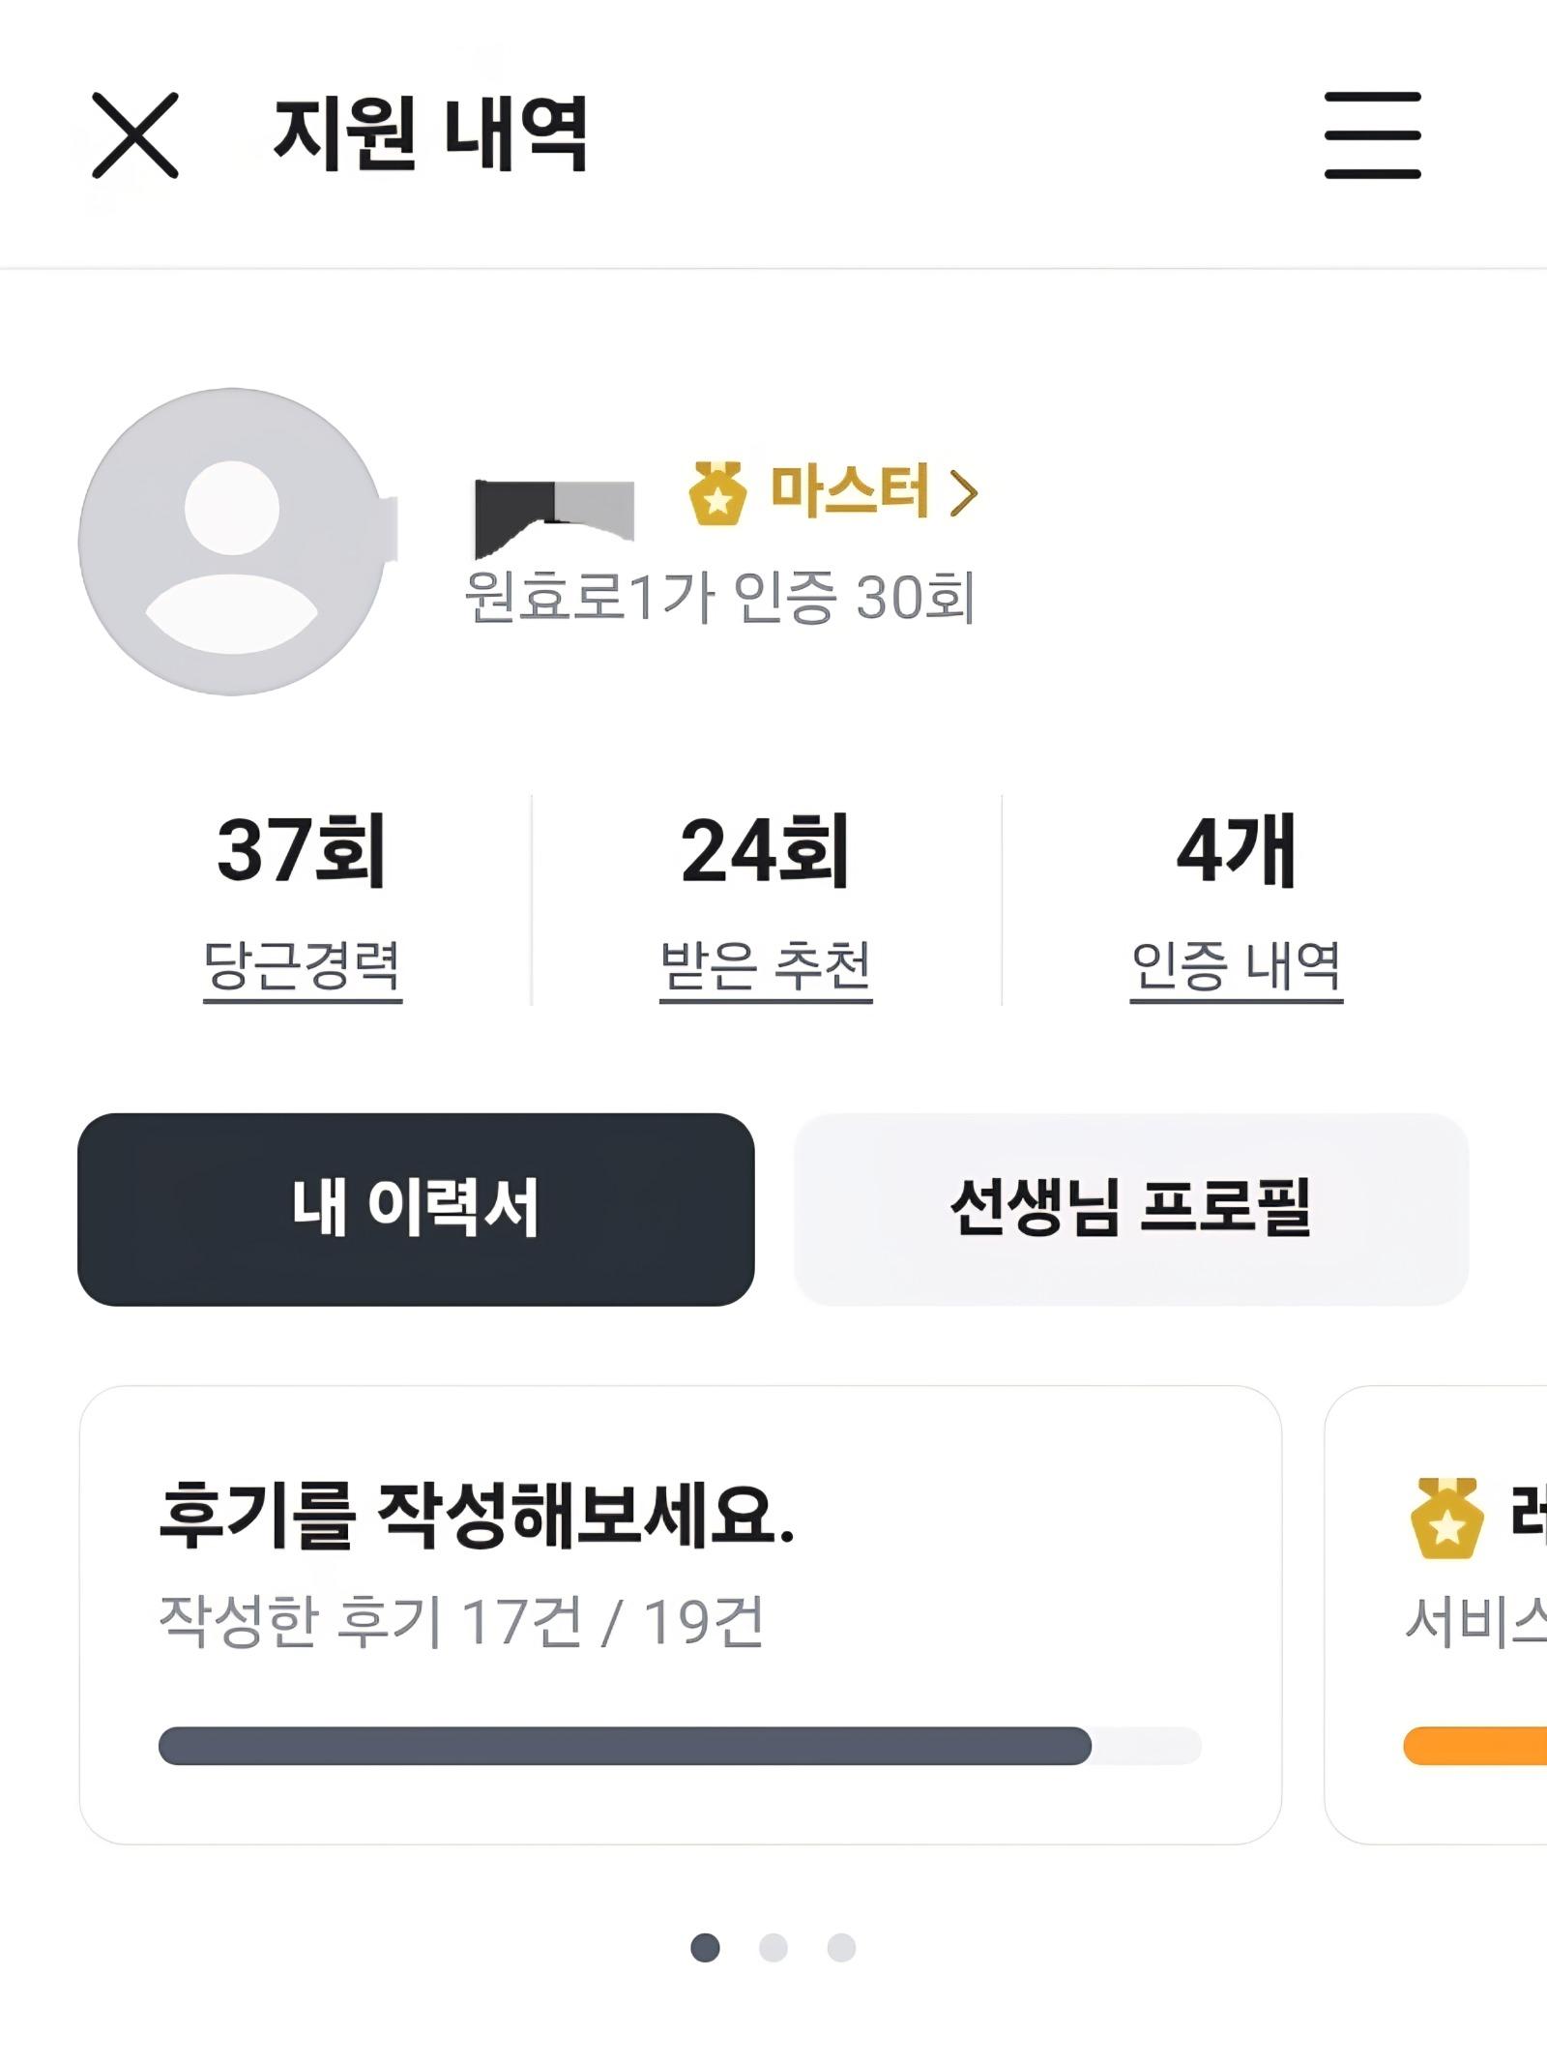Viewport: 1547px width, 2064px height.
Task: Open the 당근경력 link
Action: pos(303,967)
